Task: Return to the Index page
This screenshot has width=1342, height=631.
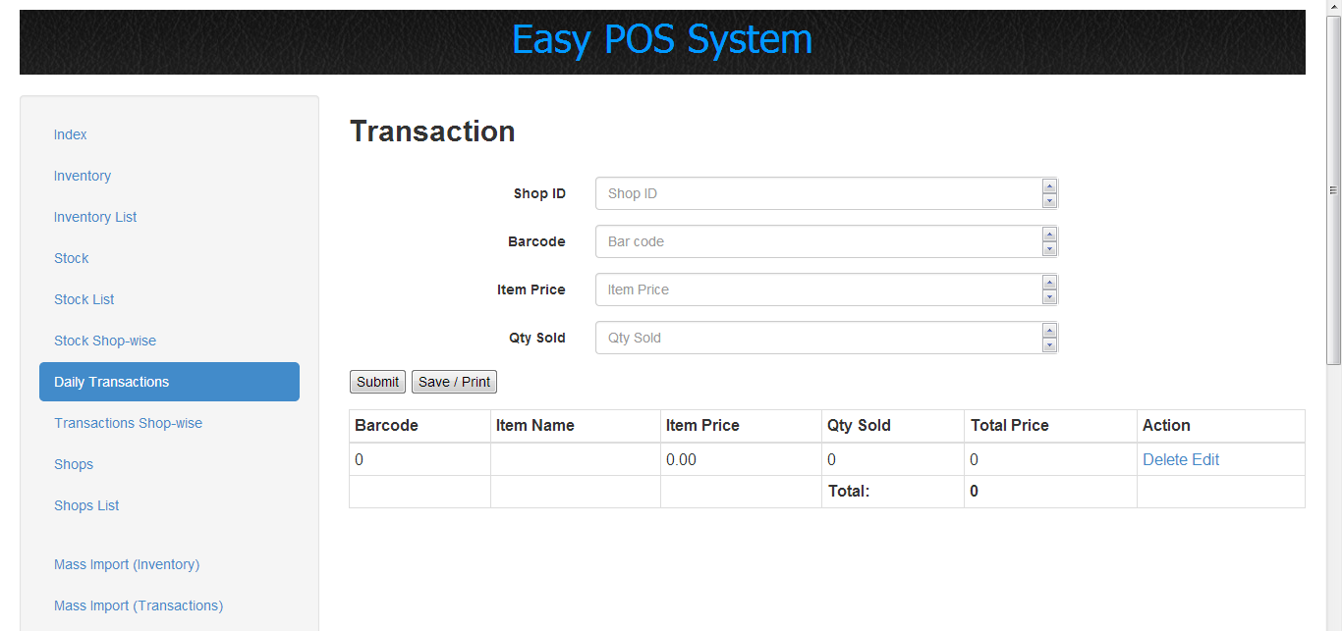Action: point(70,134)
